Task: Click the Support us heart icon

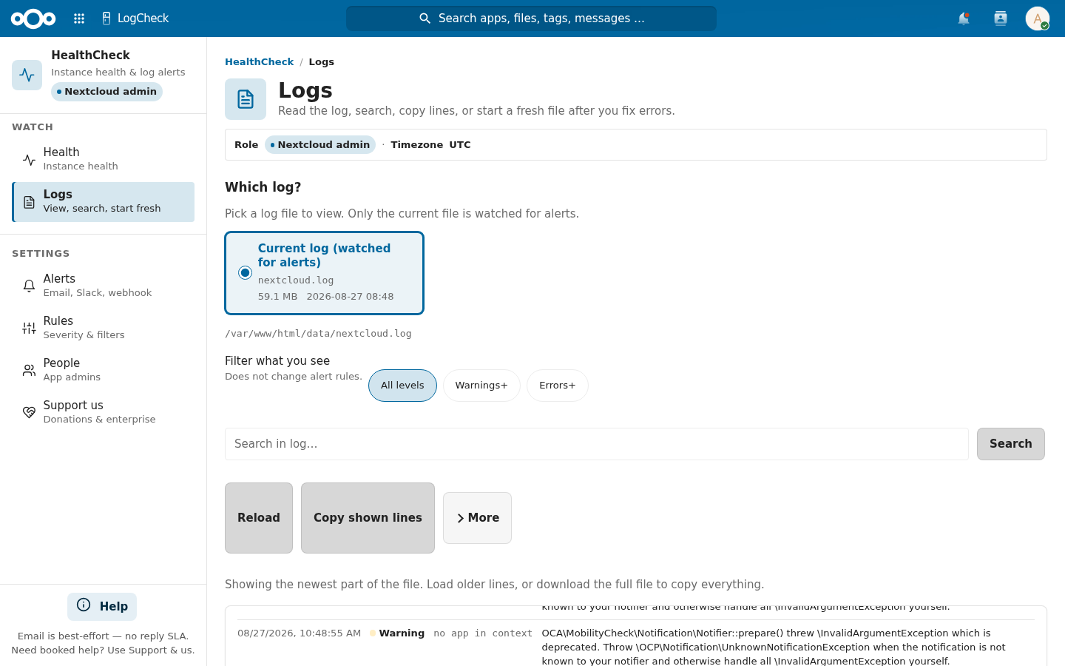Action: (29, 412)
